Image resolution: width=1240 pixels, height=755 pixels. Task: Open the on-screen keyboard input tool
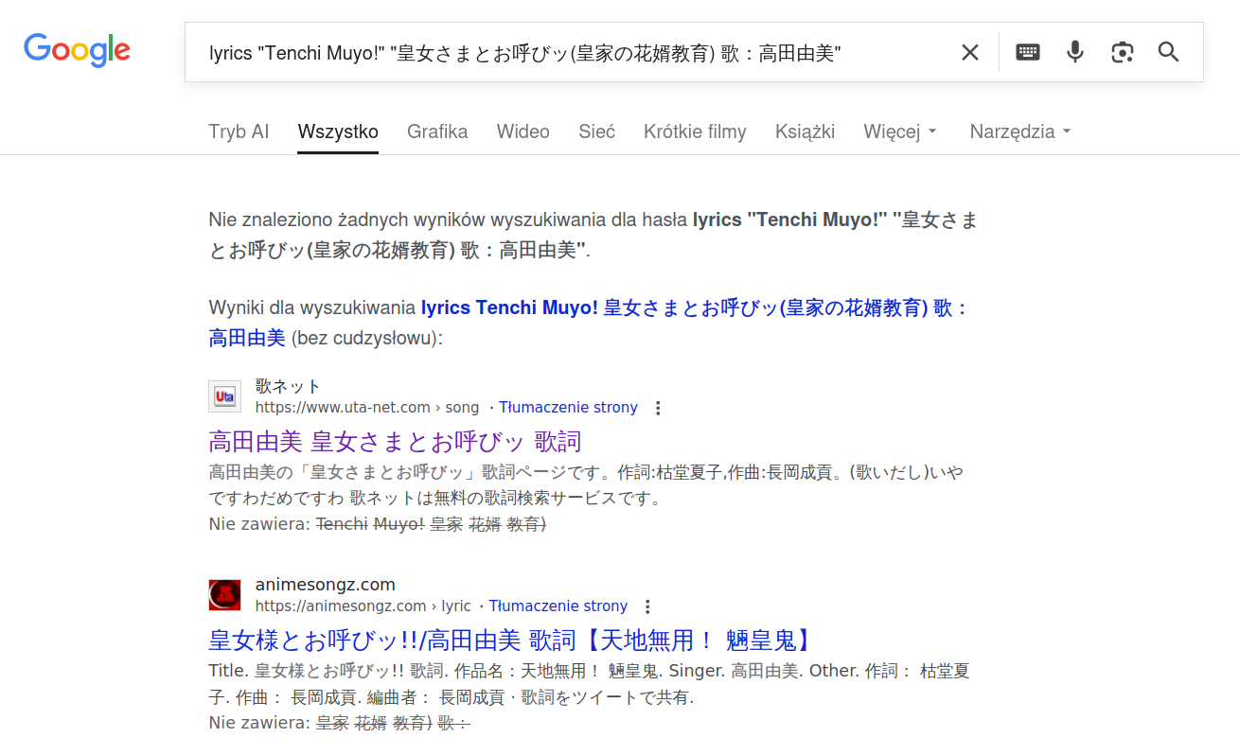(x=1027, y=53)
